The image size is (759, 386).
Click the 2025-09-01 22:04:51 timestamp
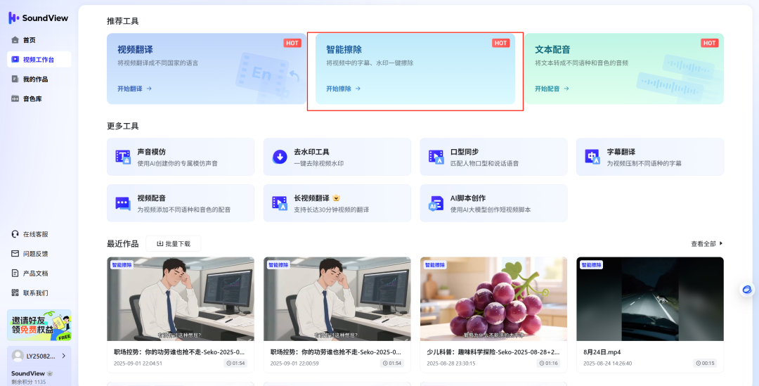point(138,364)
